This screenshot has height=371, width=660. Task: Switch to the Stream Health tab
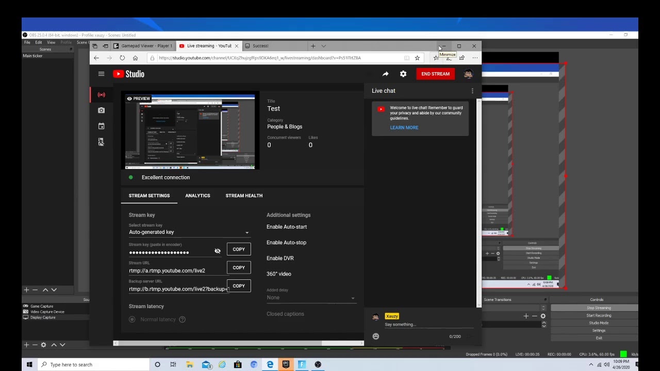pos(244,196)
